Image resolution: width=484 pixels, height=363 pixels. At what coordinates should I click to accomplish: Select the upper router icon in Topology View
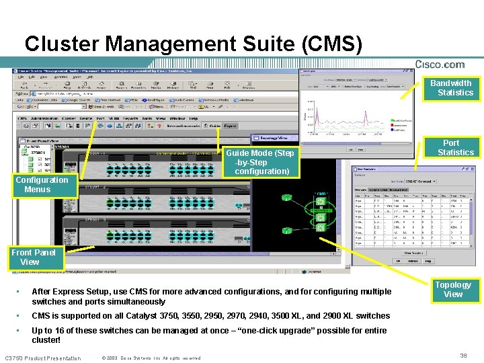pyautogui.click(x=287, y=198)
